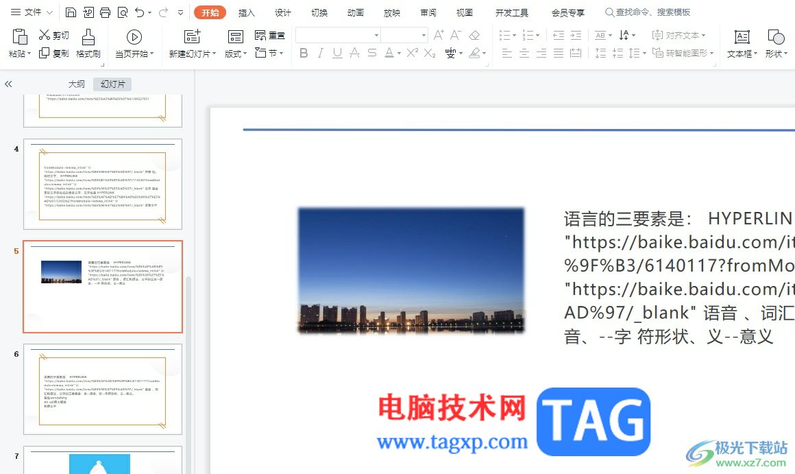Toggle Italic formatting
The height and width of the screenshot is (474, 795).
coord(321,53)
